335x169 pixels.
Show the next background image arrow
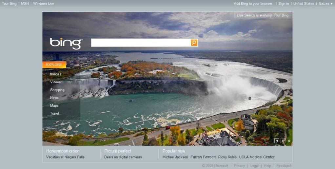coord(283,141)
